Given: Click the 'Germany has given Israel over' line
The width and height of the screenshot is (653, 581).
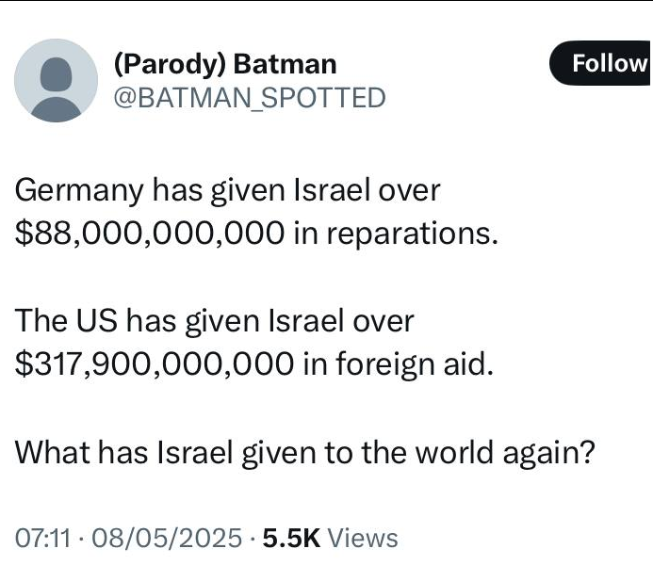Looking at the screenshot, I should [x=227, y=190].
